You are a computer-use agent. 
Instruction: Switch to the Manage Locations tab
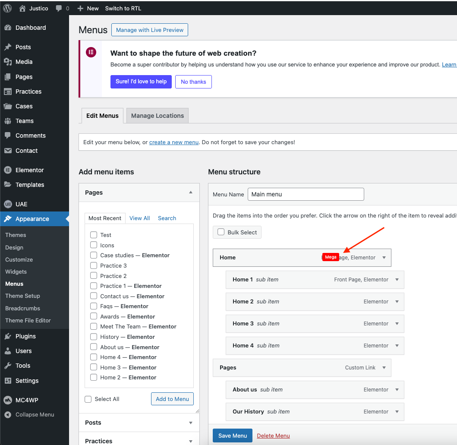coord(158,116)
